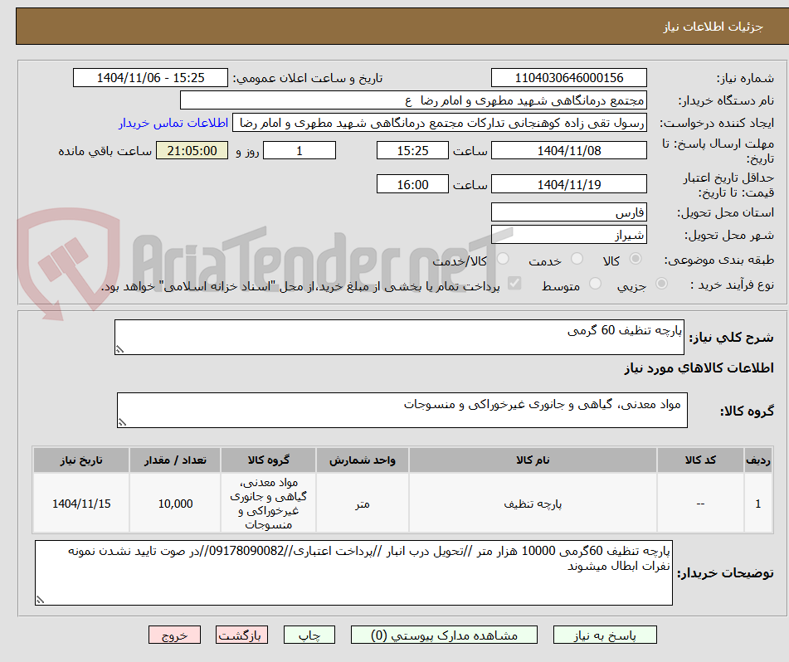Click the تعداد / مقدار column header

point(175,460)
